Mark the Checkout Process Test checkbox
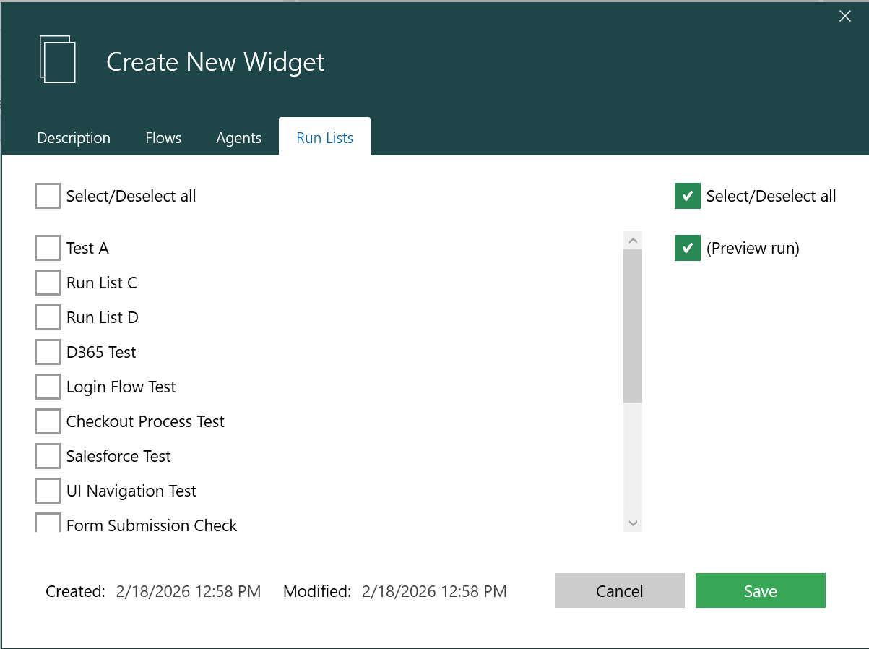Screen dimensions: 869x649 (48, 421)
